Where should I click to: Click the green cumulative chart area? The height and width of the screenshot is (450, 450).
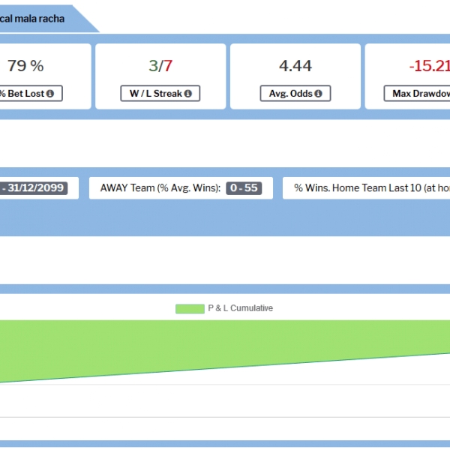[225, 344]
